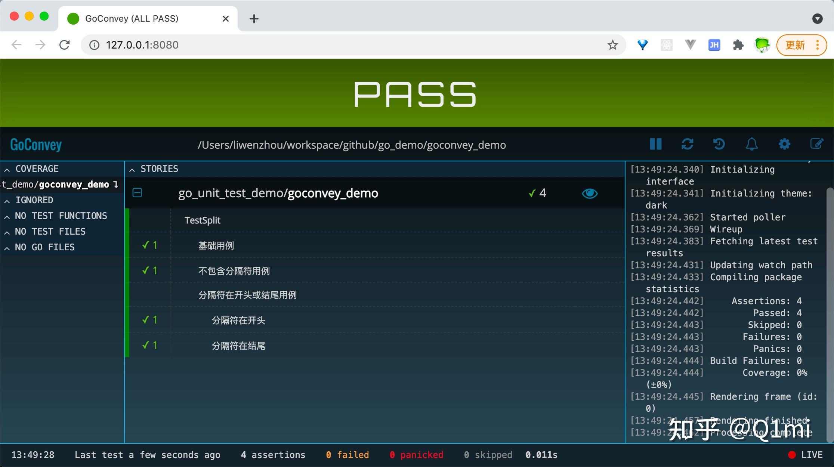Rerun the tests with the refresh icon
Viewport: 834px width, 467px height.
[x=687, y=144]
